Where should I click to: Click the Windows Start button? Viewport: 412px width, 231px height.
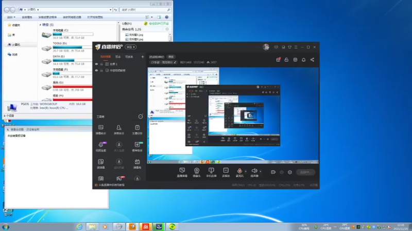click(x=6, y=227)
